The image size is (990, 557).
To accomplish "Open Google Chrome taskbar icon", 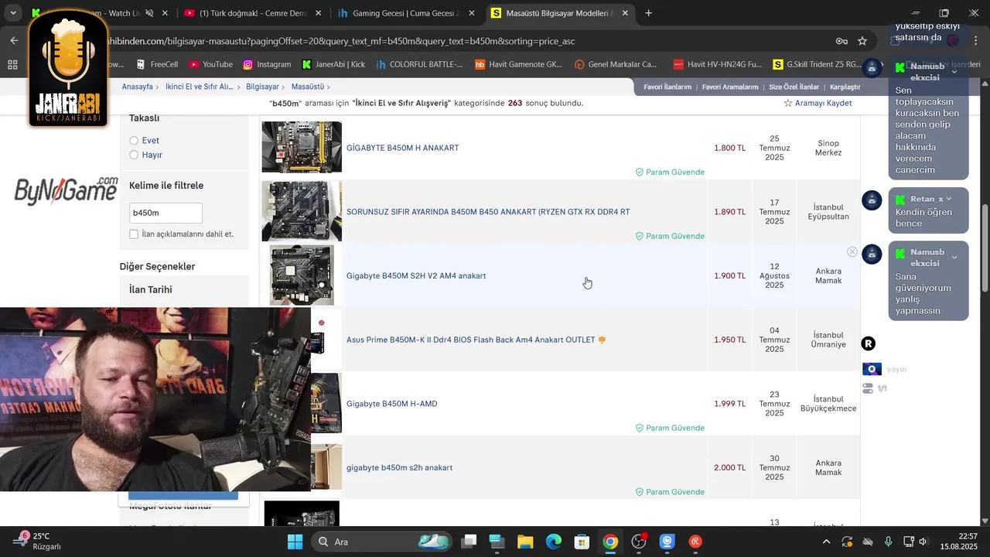I will pos(610,542).
